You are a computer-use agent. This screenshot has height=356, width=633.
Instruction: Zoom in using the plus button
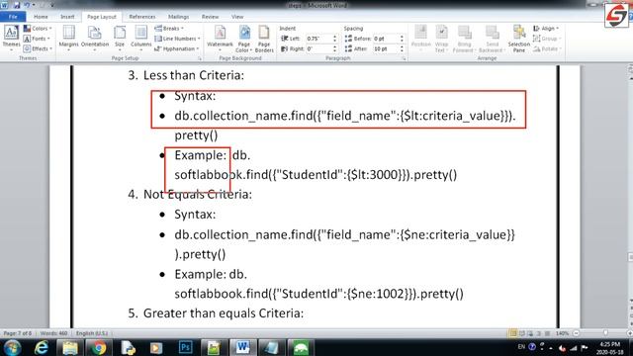(629, 333)
